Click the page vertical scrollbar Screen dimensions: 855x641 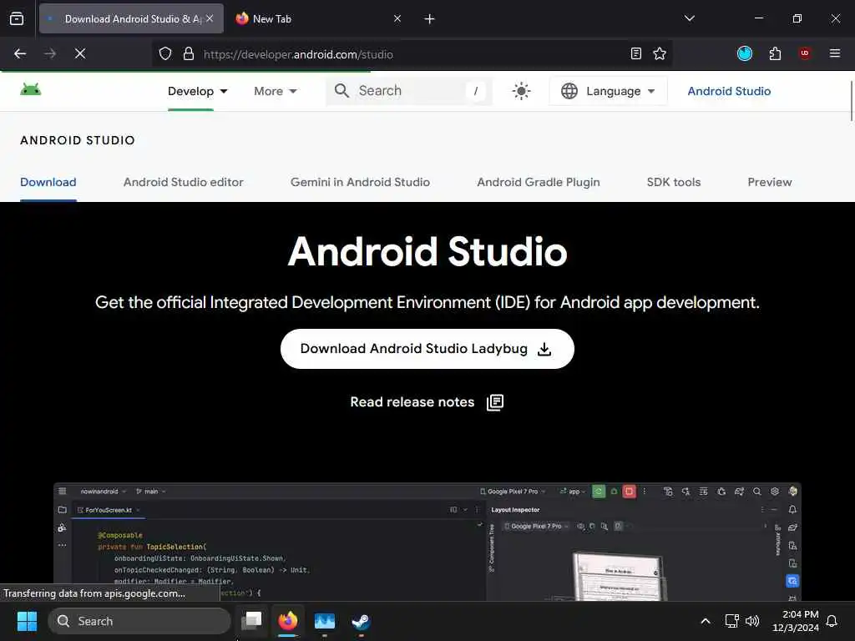851,101
